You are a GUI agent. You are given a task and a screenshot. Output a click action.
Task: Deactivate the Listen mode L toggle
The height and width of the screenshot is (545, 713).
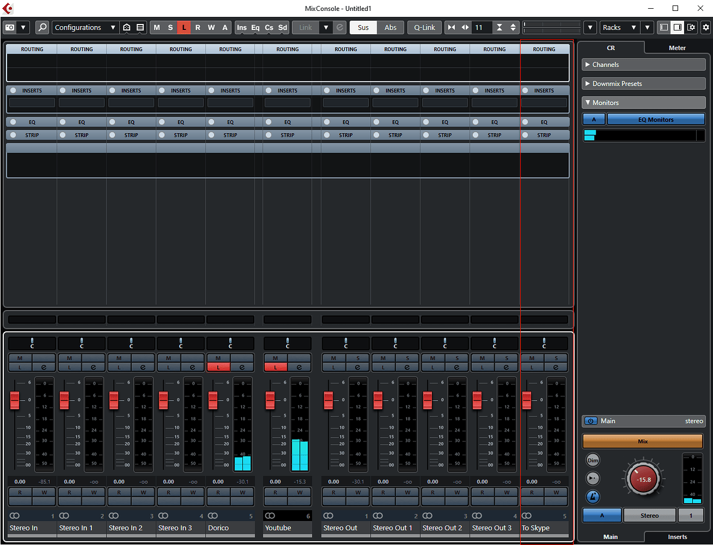tap(184, 27)
